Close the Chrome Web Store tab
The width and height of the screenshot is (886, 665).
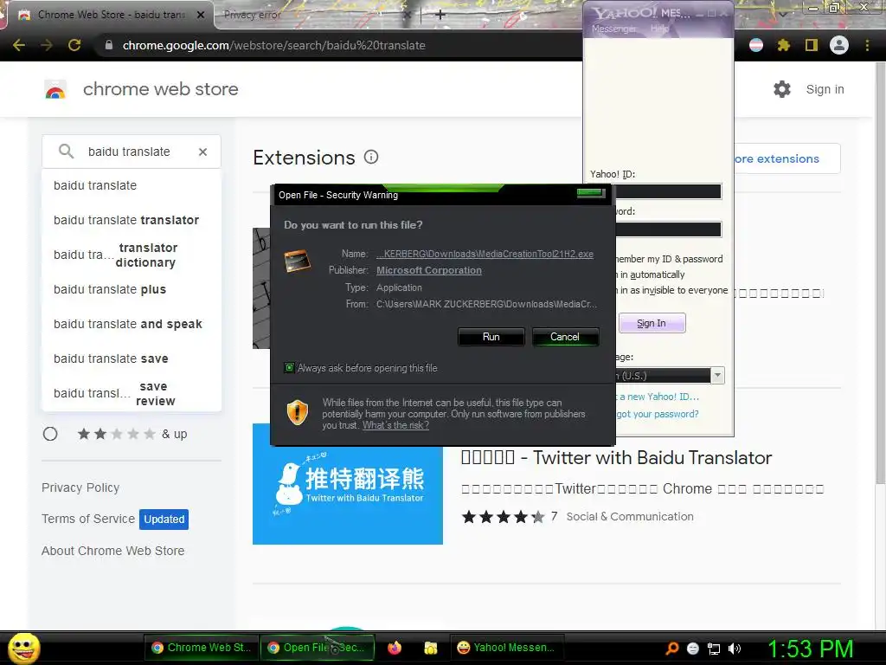201,15
